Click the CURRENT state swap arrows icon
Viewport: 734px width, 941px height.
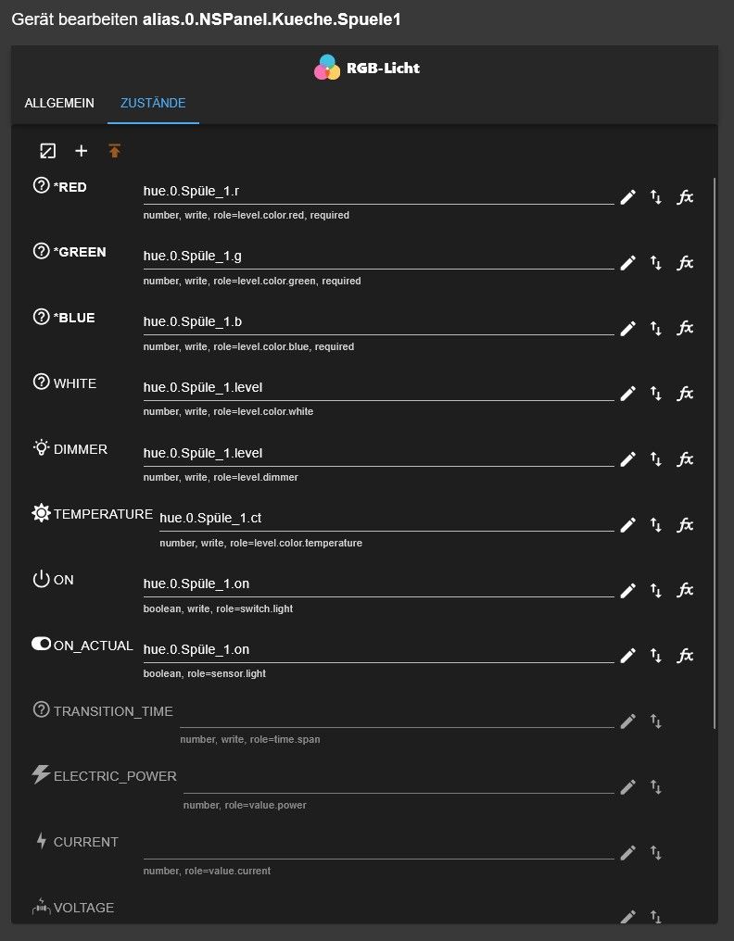pyautogui.click(x=656, y=853)
